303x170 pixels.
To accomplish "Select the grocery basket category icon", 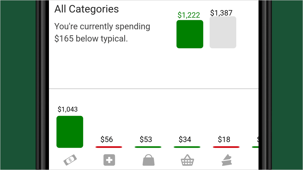I will [x=187, y=160].
